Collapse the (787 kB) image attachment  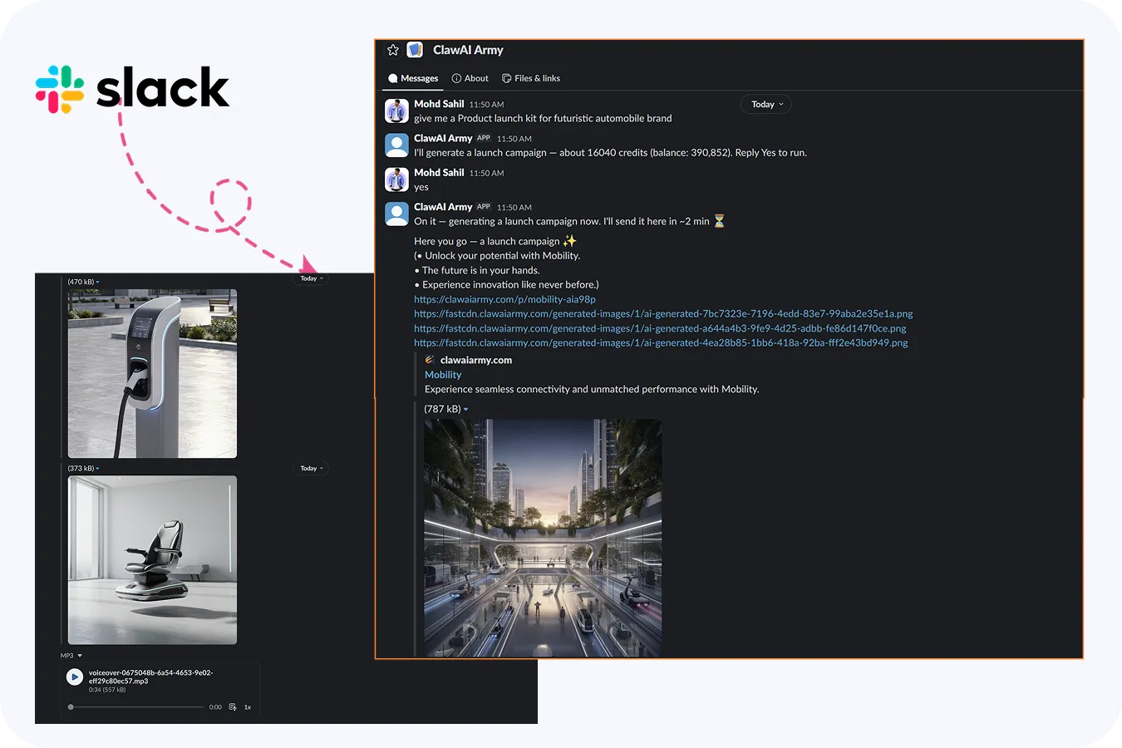465,409
